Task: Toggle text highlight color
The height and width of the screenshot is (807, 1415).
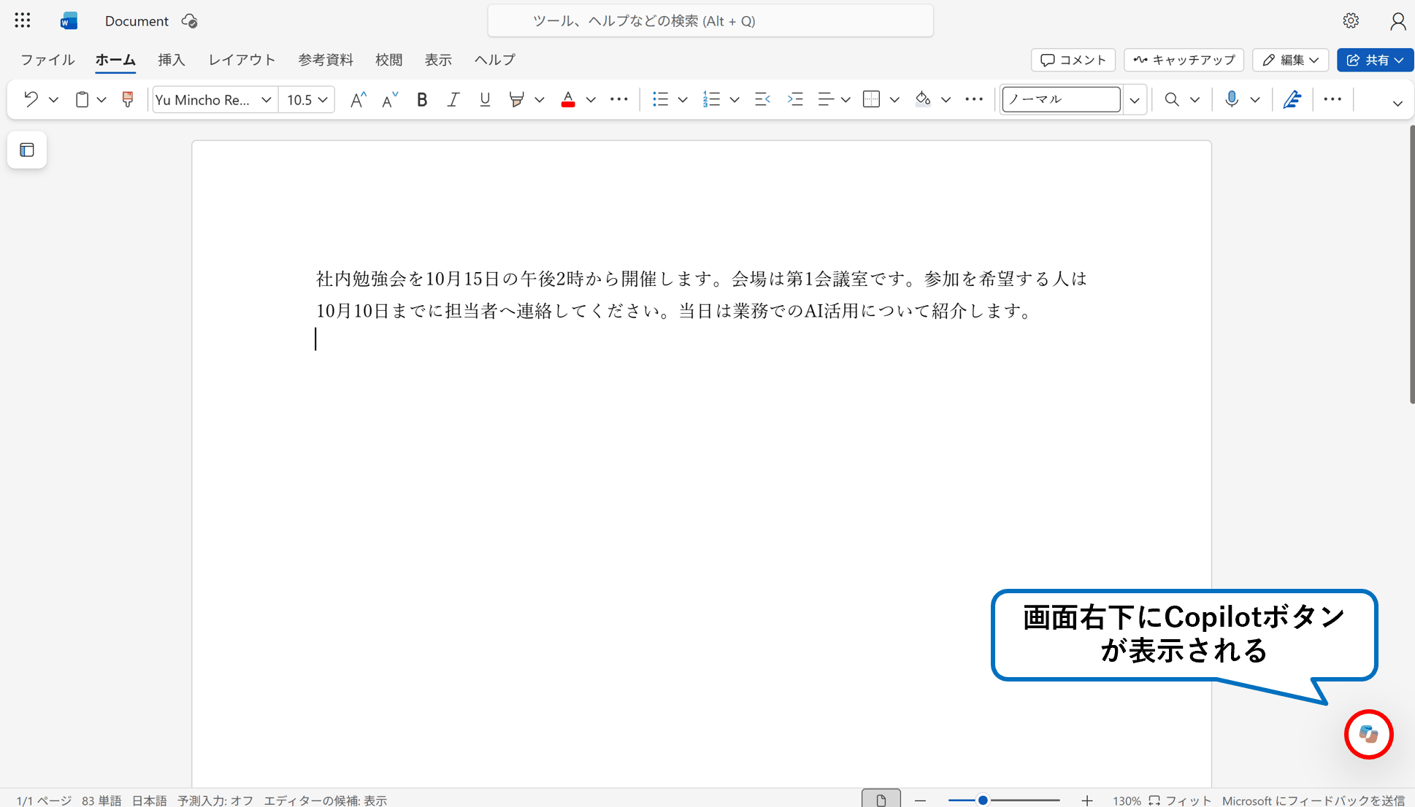Action: [x=517, y=99]
